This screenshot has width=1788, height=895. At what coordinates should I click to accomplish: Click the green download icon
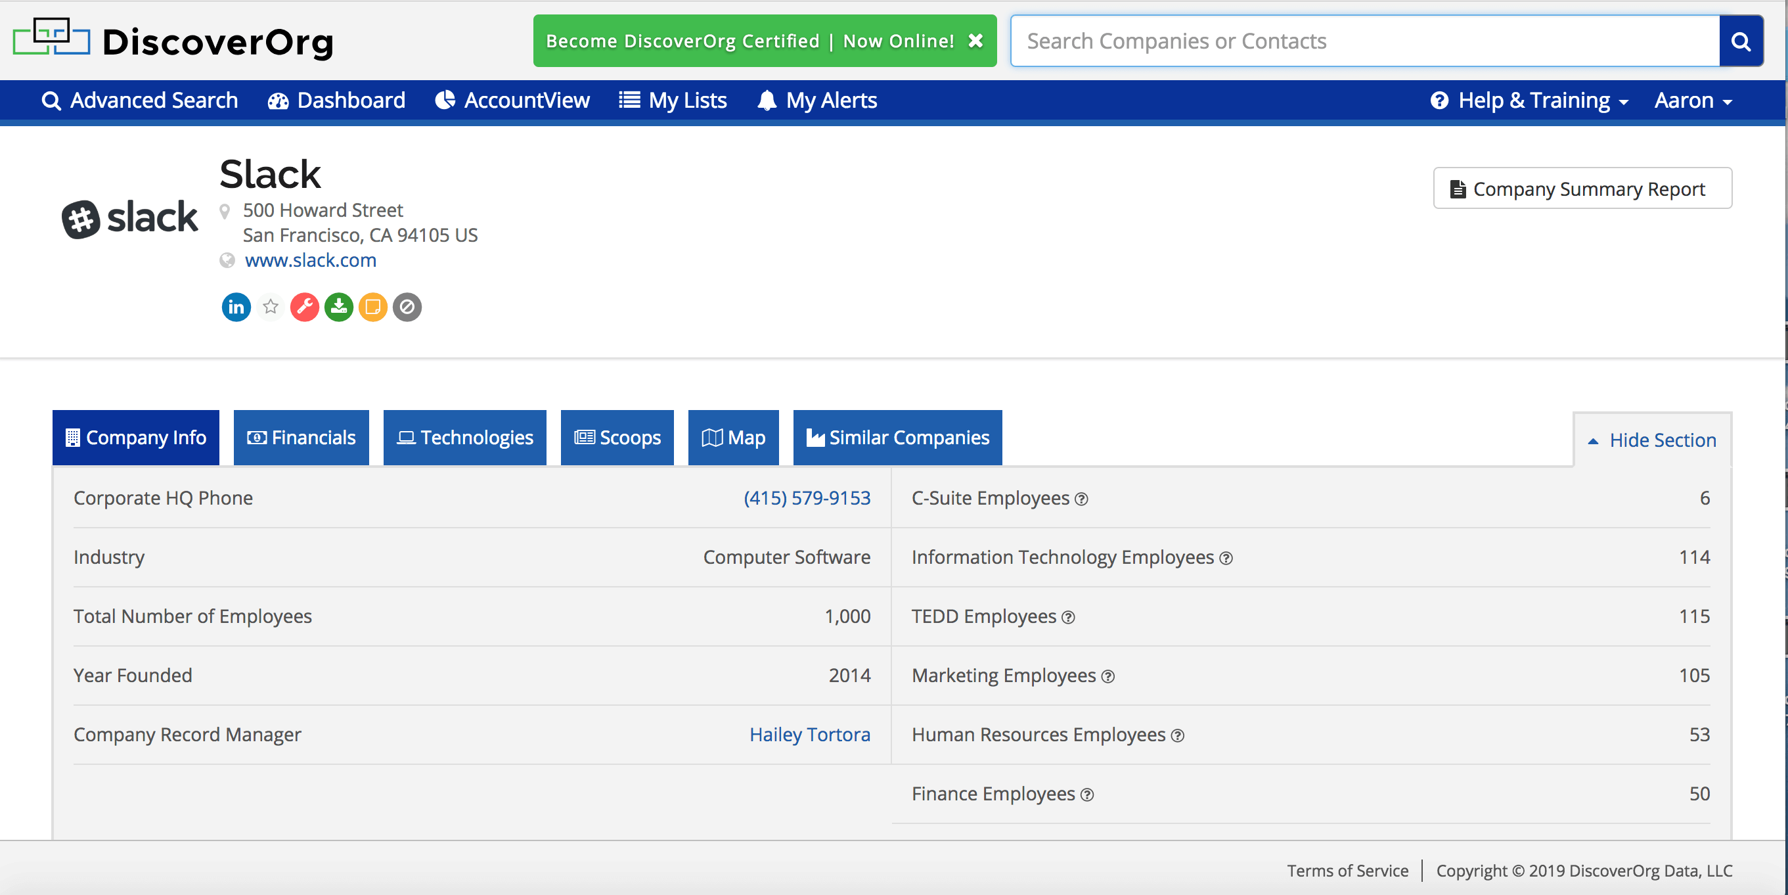pyautogui.click(x=339, y=307)
